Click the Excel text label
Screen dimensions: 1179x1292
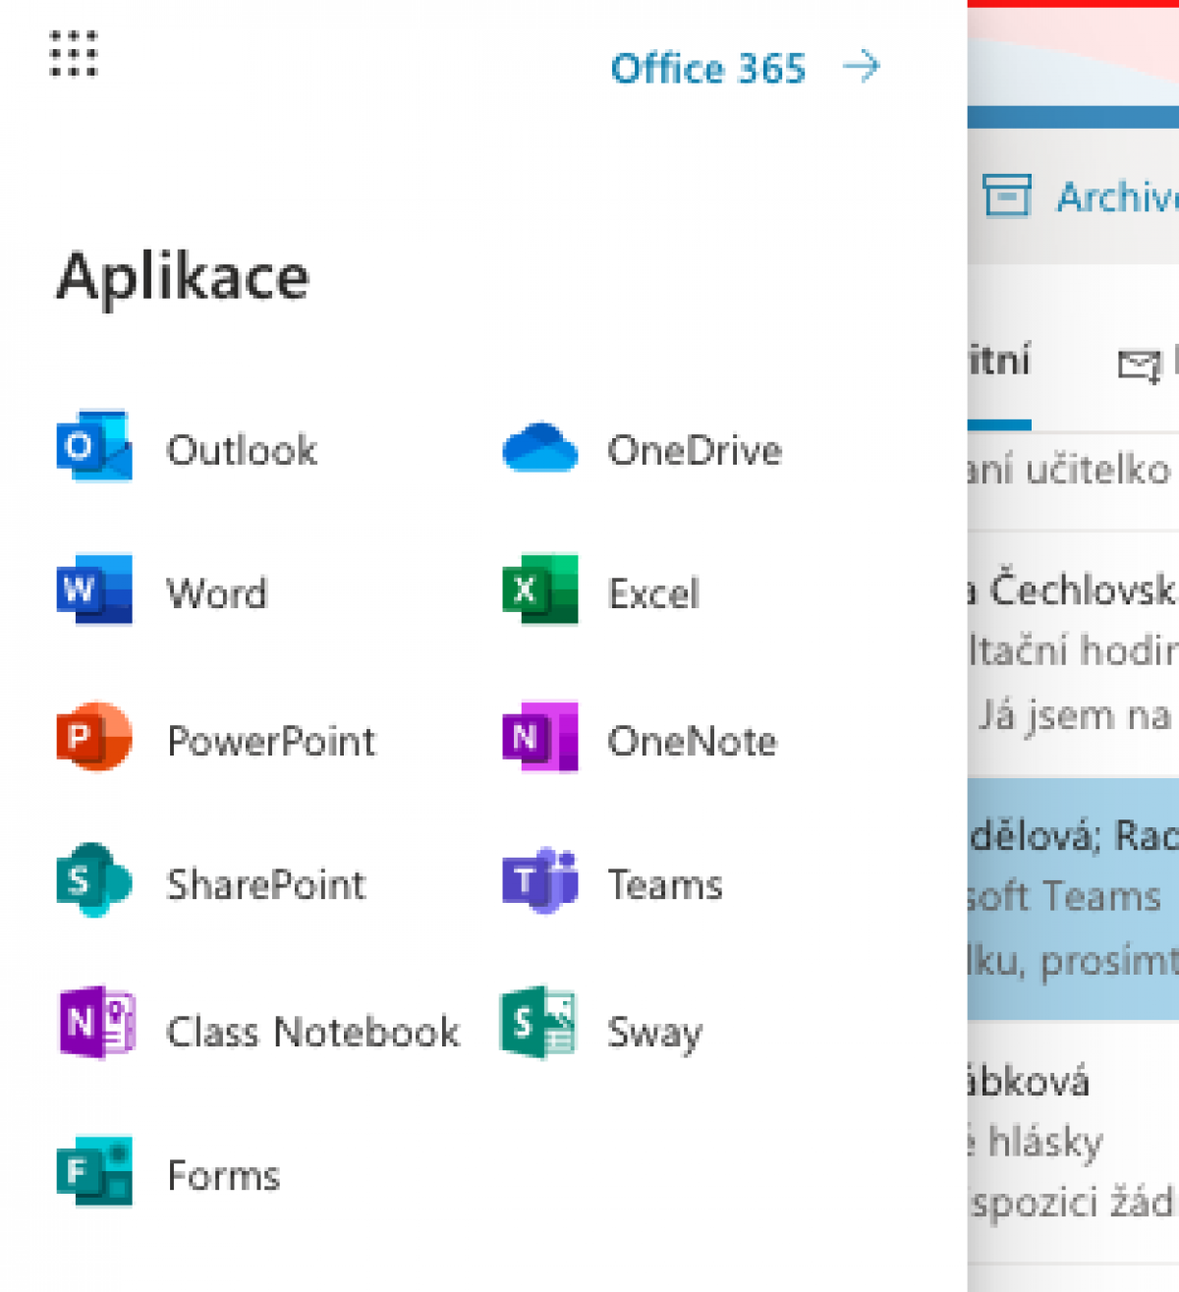653,593
